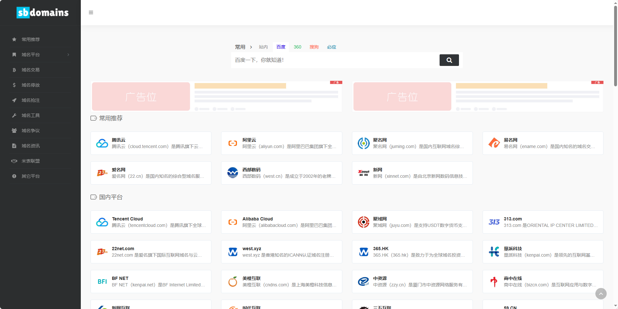Click the 中资源 logo icon

click(x=364, y=282)
